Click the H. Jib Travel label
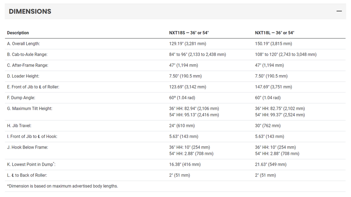 19,126
